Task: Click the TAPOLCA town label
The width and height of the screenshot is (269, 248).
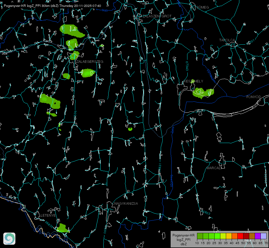Action: 227,40
